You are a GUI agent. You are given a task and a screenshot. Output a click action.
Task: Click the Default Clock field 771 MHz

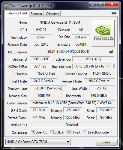tap(39, 118)
